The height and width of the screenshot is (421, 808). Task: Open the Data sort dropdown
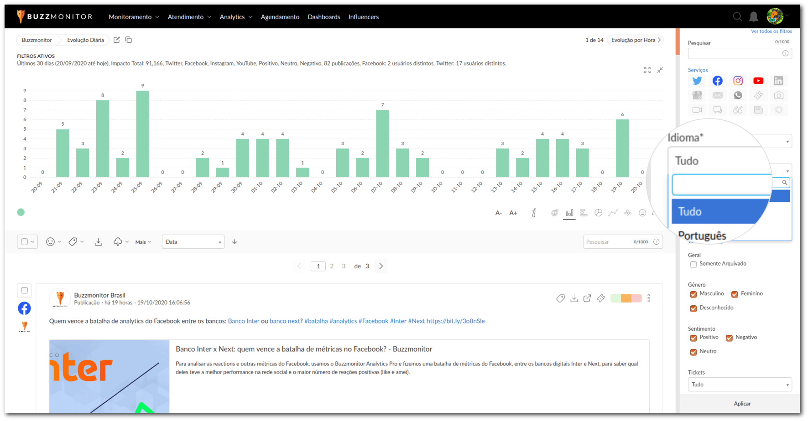click(x=193, y=242)
